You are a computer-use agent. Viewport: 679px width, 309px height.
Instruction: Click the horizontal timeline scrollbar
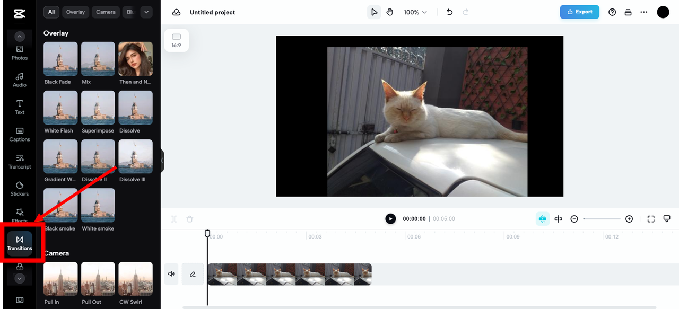pos(419,307)
